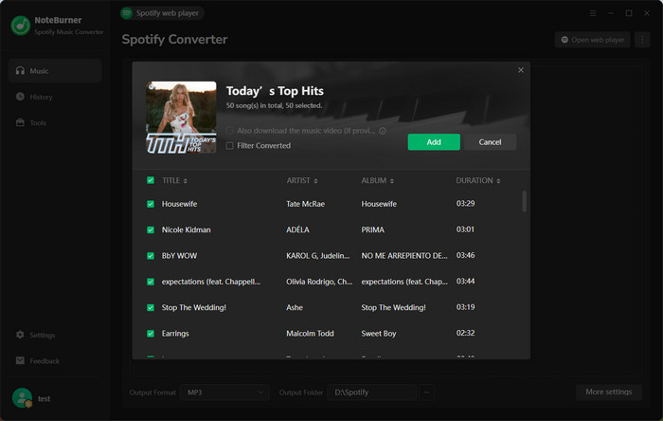Sort songs by ARTIST column
This screenshot has width=663, height=421.
pyautogui.click(x=302, y=181)
